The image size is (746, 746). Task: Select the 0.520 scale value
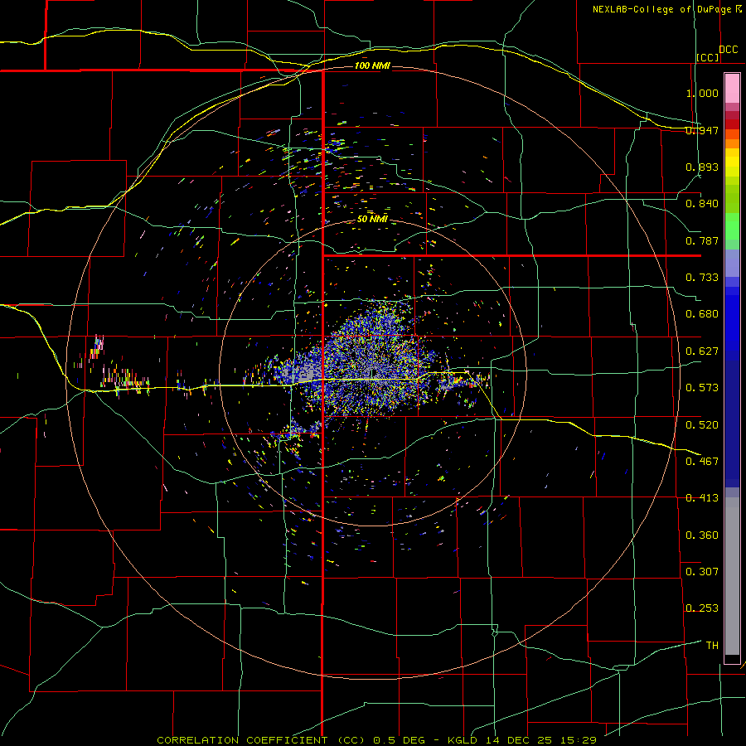coord(702,425)
